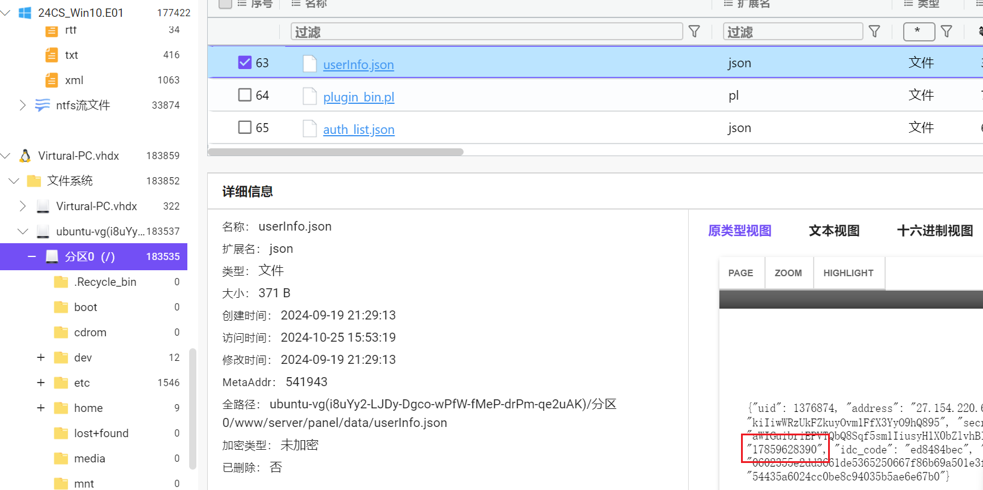983x490 pixels.
Task: Check the checkbox for row 65
Action: (244, 127)
